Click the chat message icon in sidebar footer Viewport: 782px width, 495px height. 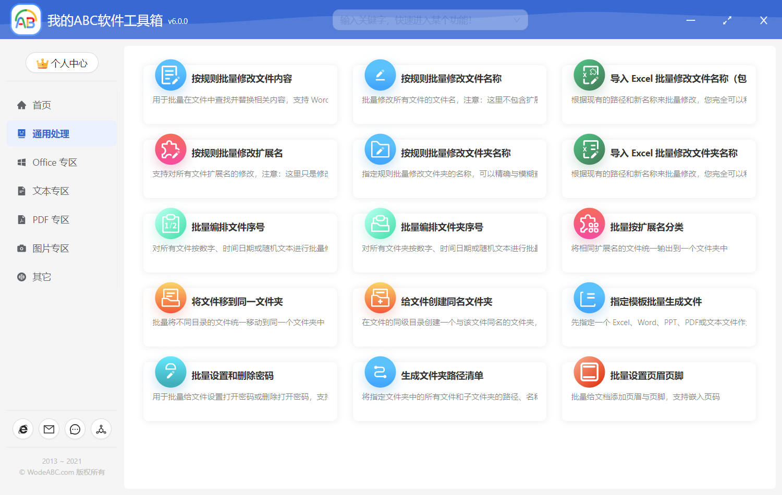(75, 429)
